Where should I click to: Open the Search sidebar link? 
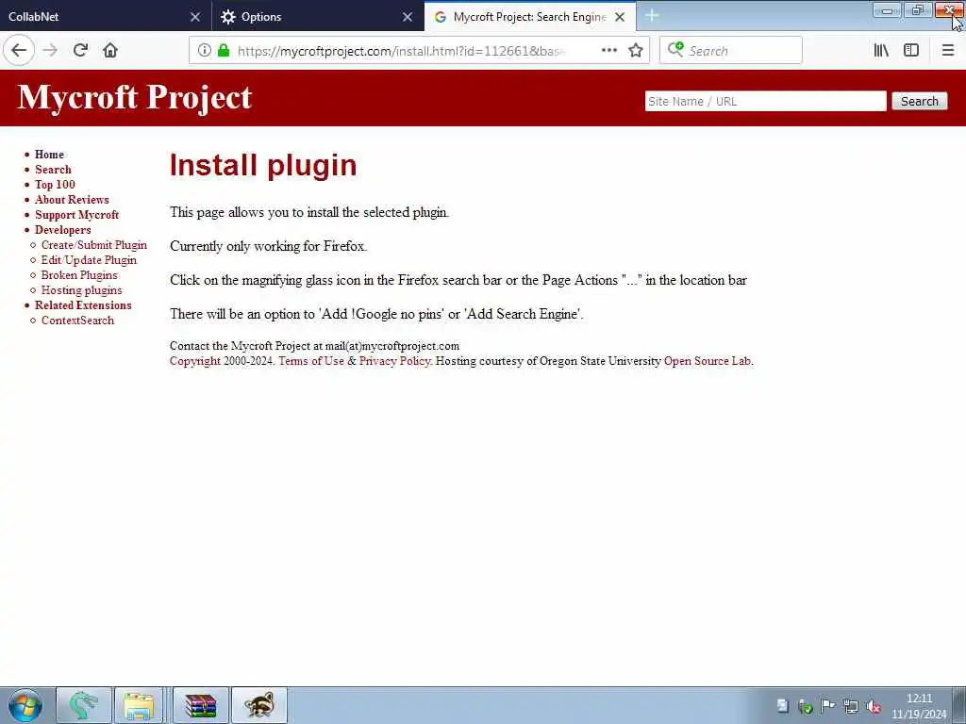53,170
